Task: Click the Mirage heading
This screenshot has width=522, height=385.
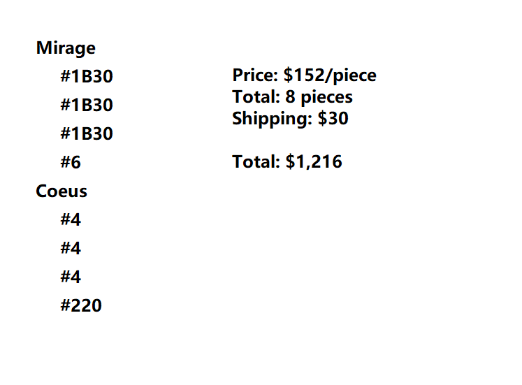Action: [x=66, y=48]
